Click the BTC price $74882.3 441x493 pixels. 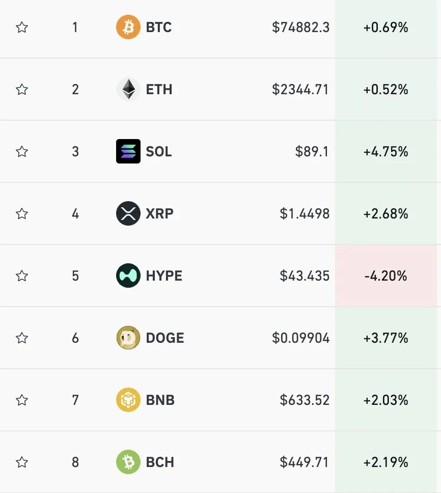click(301, 28)
